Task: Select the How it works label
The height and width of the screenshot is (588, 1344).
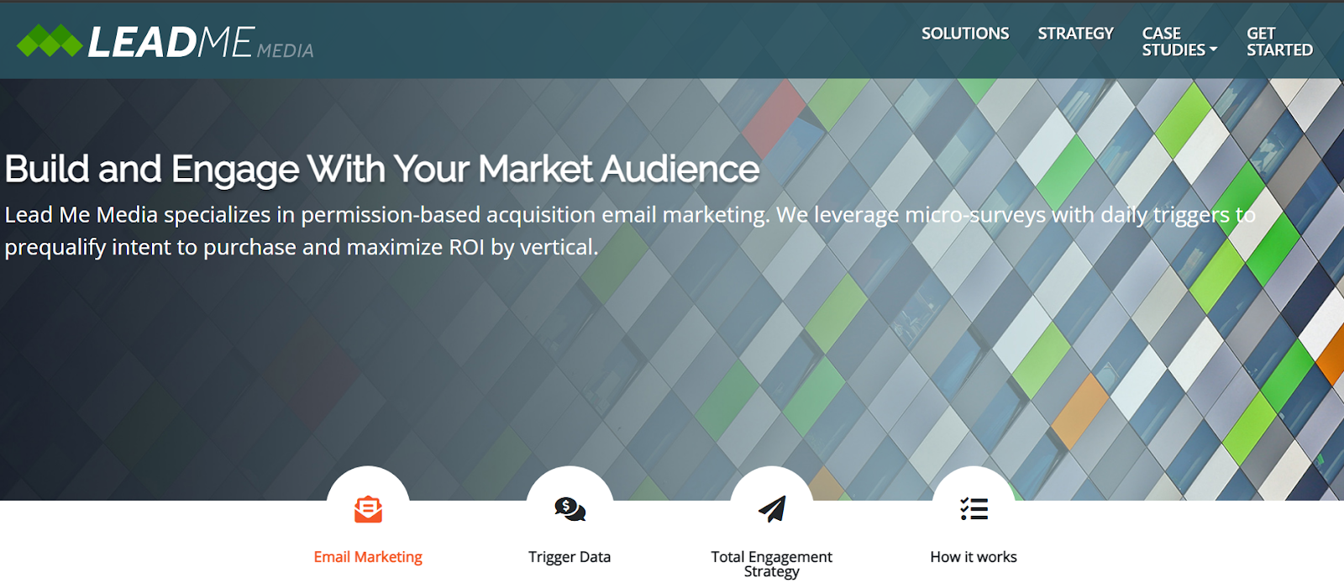Action: point(974,557)
